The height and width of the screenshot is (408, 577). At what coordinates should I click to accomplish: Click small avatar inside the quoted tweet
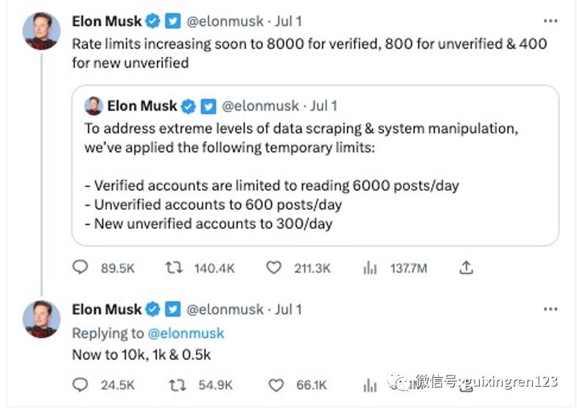tap(94, 105)
